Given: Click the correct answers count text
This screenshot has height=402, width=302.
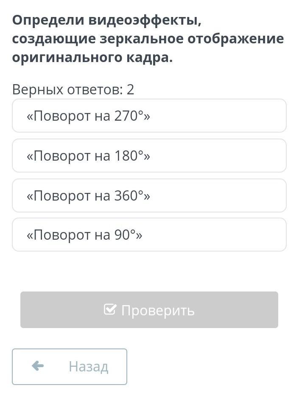Looking at the screenshot, I should coord(73,90).
